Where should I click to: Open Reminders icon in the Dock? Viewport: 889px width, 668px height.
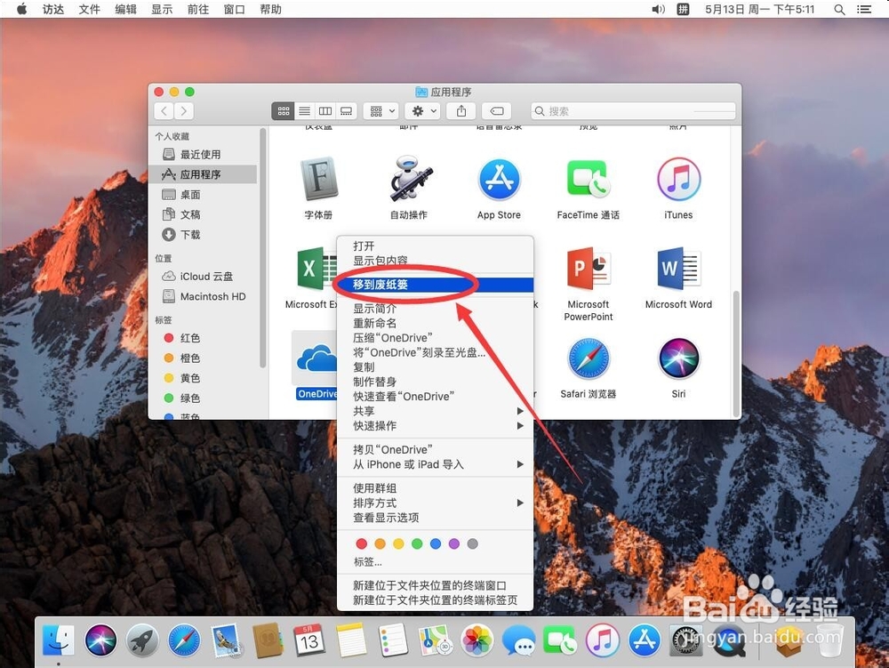(x=394, y=640)
